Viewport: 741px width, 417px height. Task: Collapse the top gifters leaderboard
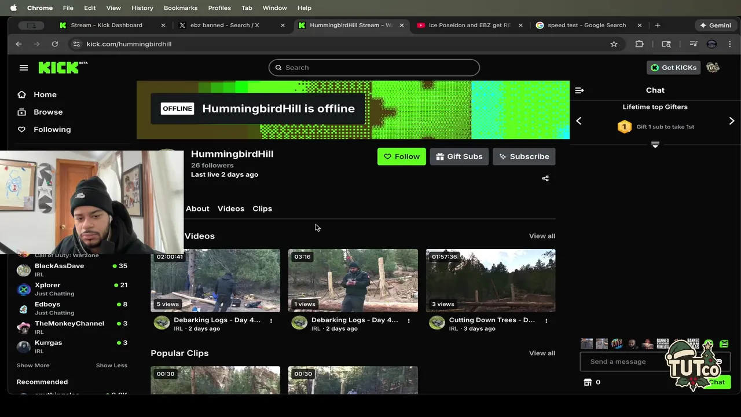tap(655, 144)
